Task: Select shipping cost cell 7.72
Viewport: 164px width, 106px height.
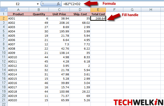Action: [x=80, y=44]
